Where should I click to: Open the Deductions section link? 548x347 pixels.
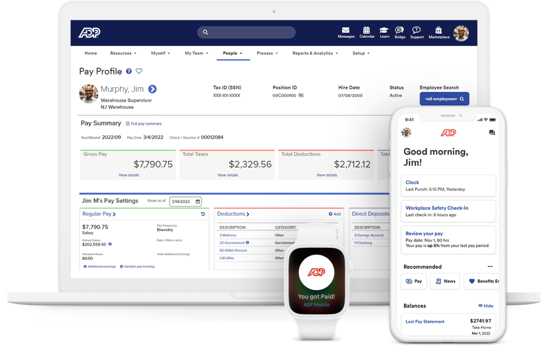[233, 214]
